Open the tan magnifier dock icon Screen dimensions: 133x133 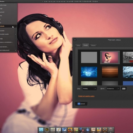click(93, 130)
